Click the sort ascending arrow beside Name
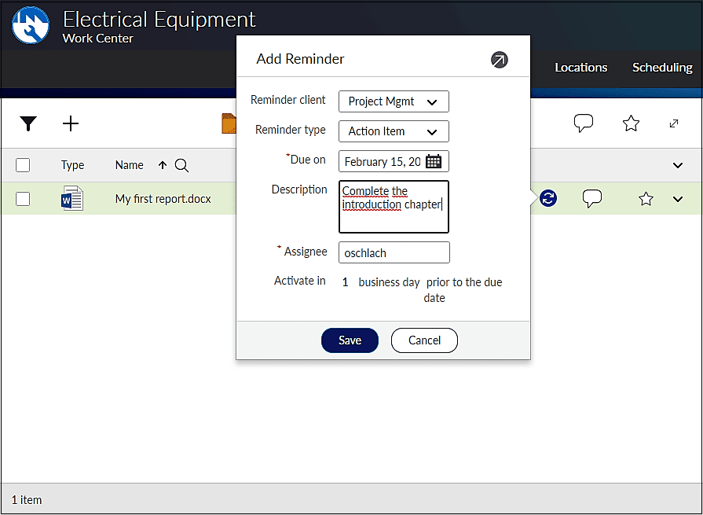Viewport: 703px width, 515px height. coord(162,165)
